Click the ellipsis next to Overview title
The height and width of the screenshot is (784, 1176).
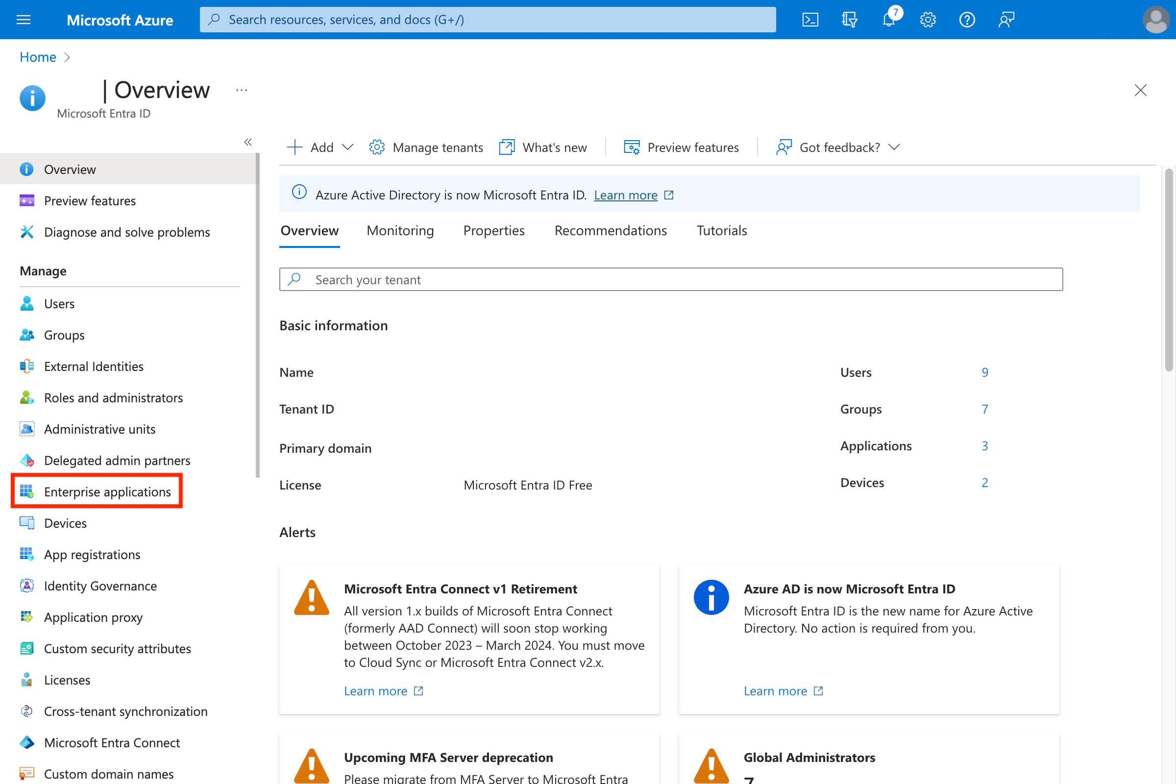click(242, 91)
